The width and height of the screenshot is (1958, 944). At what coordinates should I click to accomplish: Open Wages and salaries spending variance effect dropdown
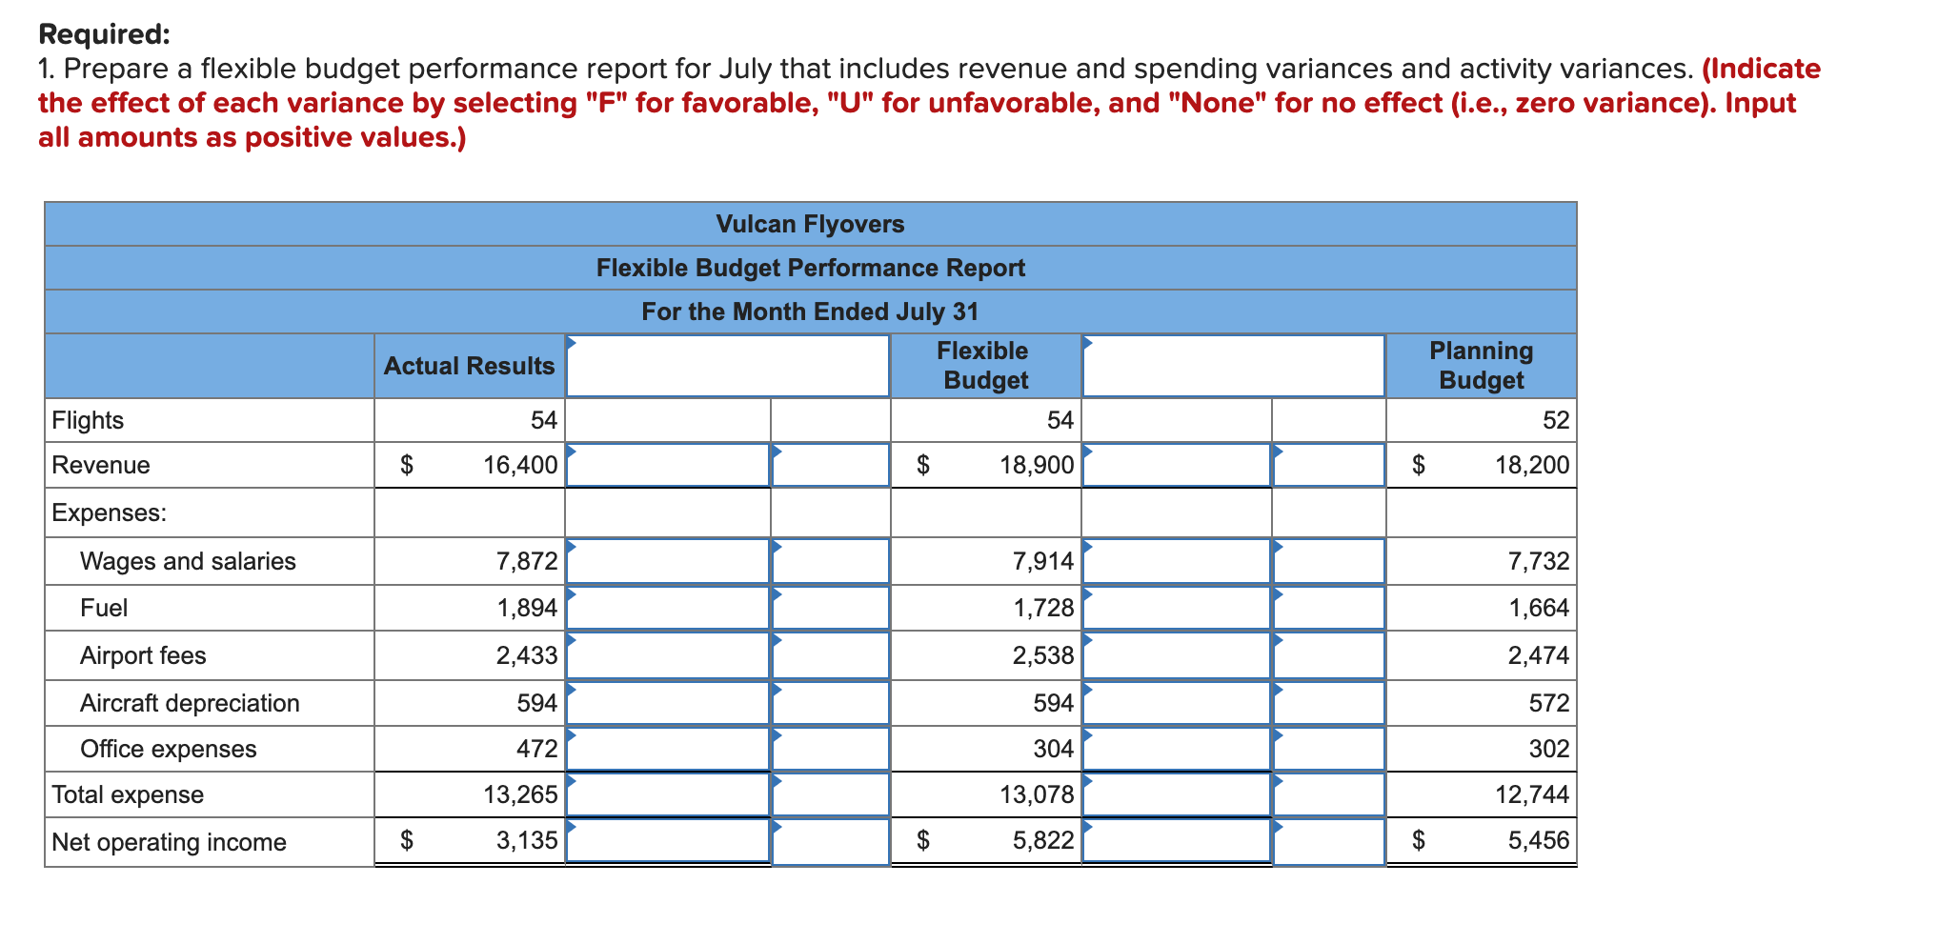point(831,561)
